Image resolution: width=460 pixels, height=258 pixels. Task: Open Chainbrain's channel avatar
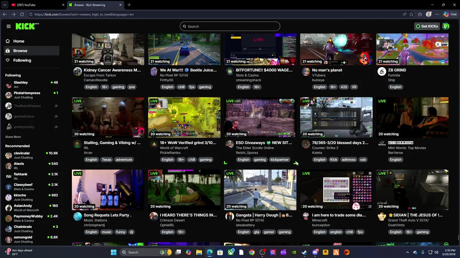tap(9, 229)
